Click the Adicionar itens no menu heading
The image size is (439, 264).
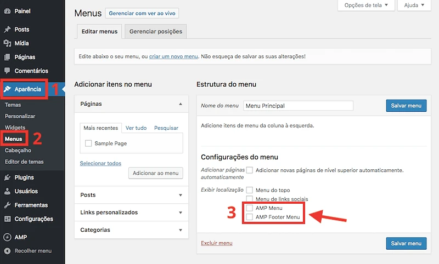(x=113, y=84)
